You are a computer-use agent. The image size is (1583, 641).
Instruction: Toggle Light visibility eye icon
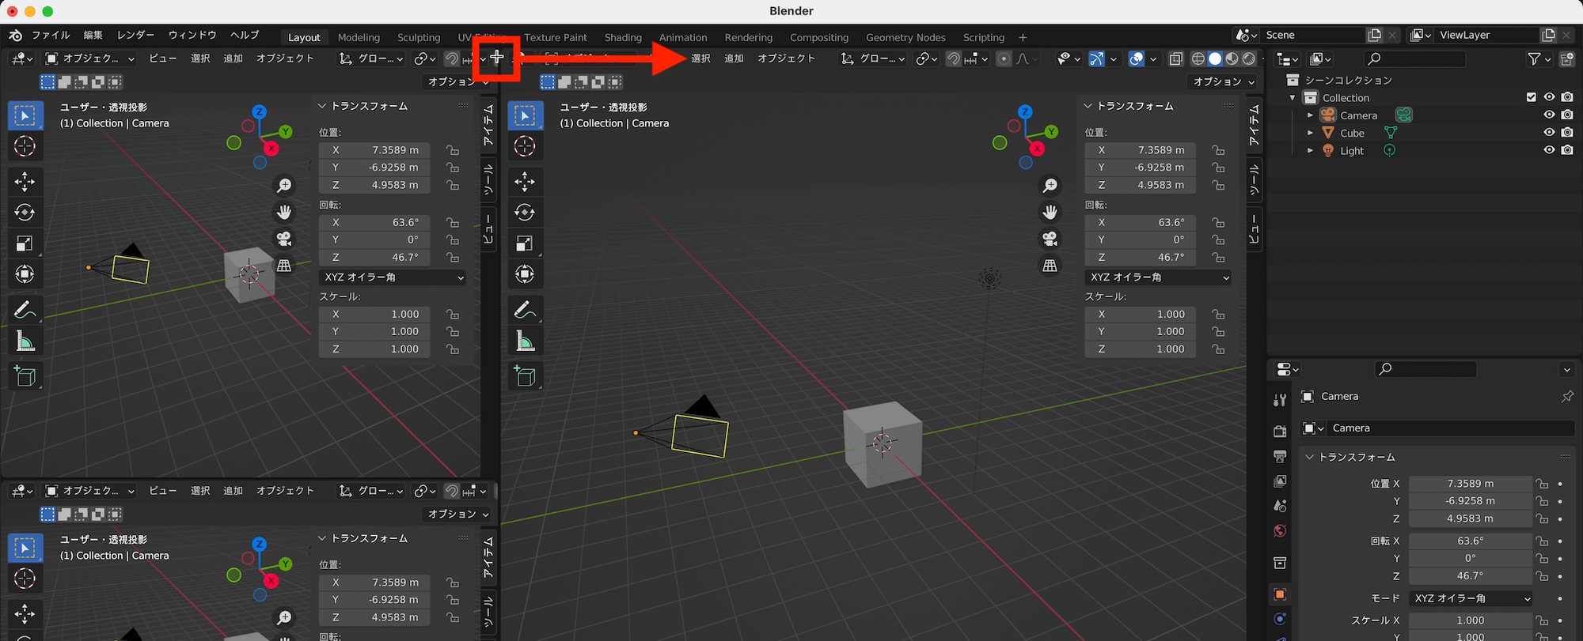pos(1549,150)
